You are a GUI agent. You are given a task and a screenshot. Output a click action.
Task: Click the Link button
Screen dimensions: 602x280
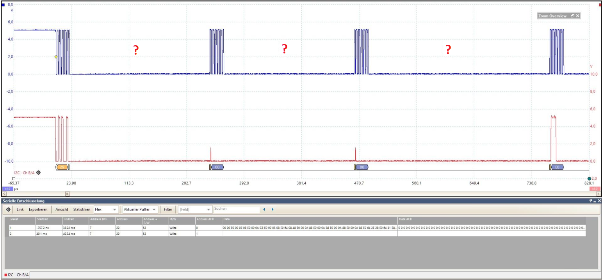point(20,209)
